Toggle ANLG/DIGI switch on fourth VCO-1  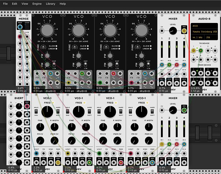point(130,111)
